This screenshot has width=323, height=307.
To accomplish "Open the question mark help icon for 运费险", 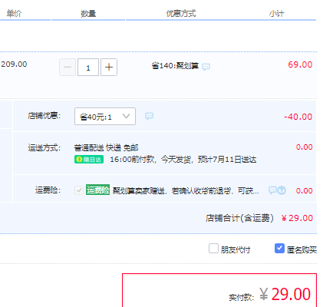I will tap(282, 190).
